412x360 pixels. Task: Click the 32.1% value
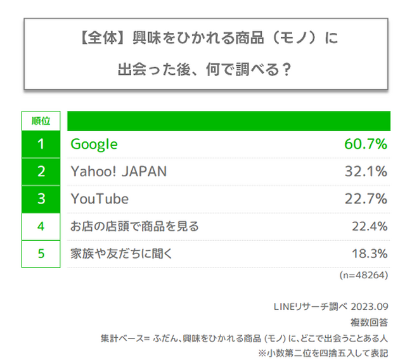pyautogui.click(x=365, y=172)
